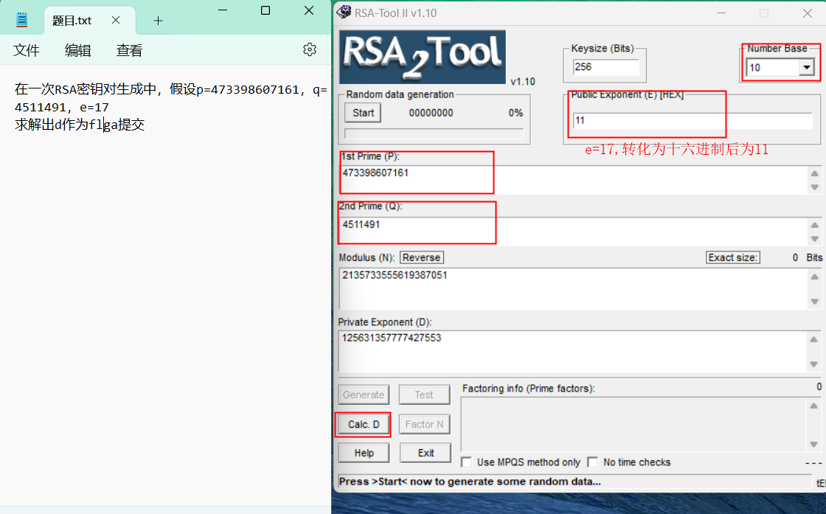Image resolution: width=826 pixels, height=514 pixels.
Task: Click the Calc. D button
Action: (364, 425)
